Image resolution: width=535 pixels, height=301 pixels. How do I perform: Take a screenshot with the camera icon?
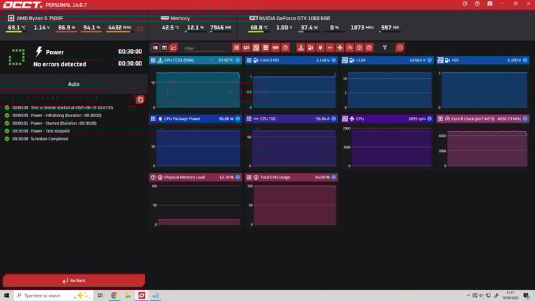tap(490, 3)
